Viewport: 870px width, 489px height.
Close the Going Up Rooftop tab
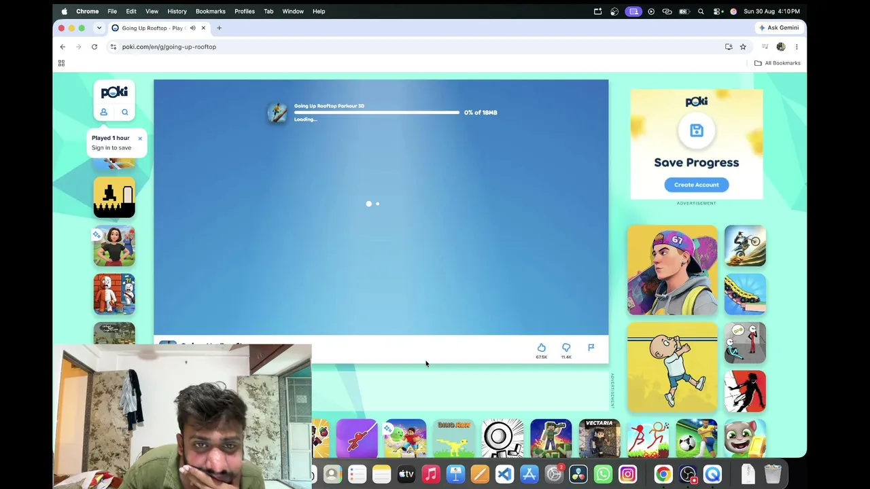203,28
